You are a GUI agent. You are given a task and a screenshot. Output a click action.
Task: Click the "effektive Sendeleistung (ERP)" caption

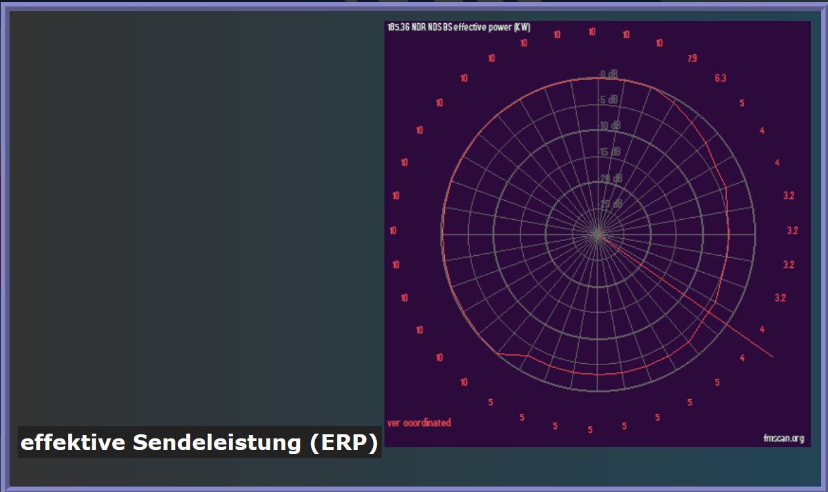click(199, 442)
